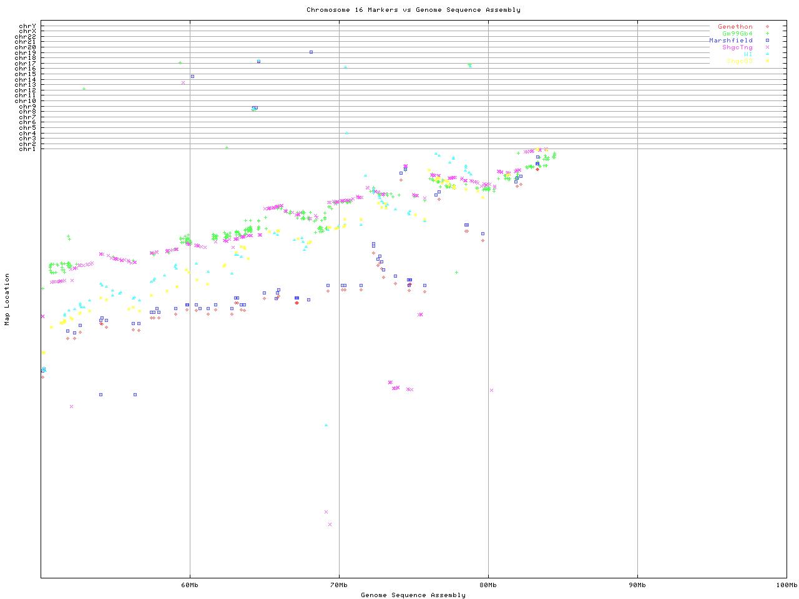Click the 90Mb x-axis tick label
Screen dimensions: 799x599
coord(637,585)
